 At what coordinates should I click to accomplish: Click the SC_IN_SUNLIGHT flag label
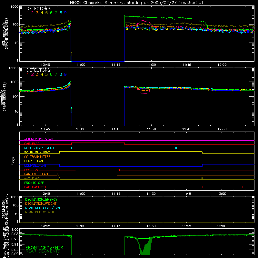37,152
